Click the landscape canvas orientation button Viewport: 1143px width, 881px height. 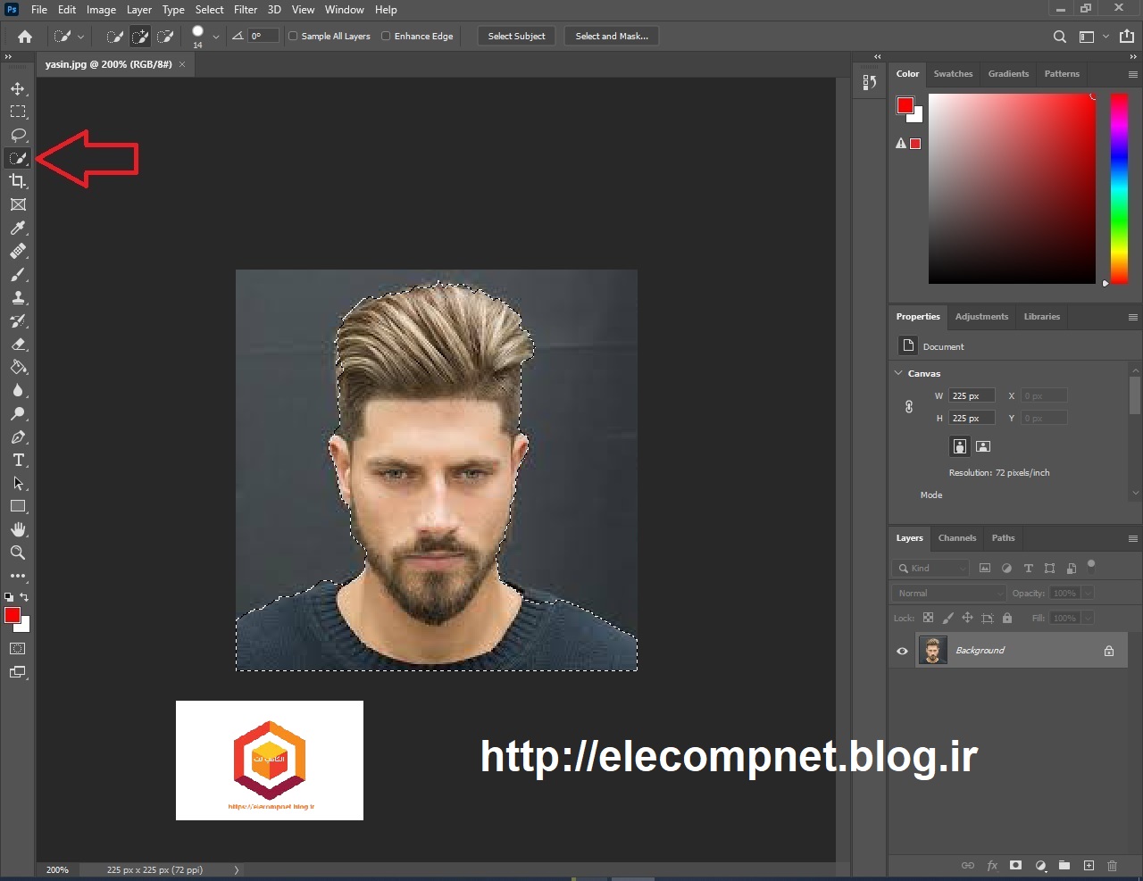tap(983, 446)
